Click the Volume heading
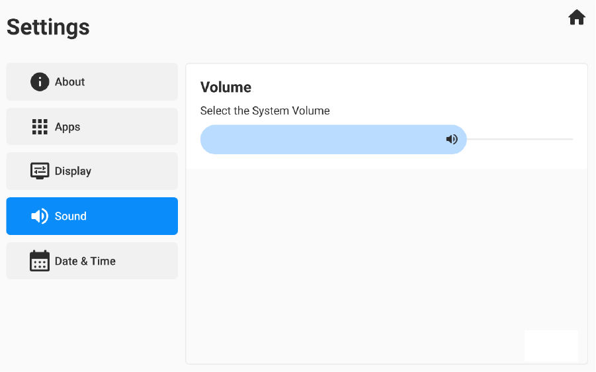596x372 pixels. click(x=226, y=87)
